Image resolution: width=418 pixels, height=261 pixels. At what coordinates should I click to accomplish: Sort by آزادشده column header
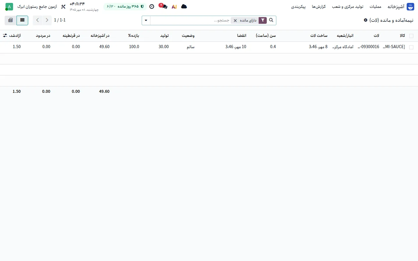coord(15,35)
